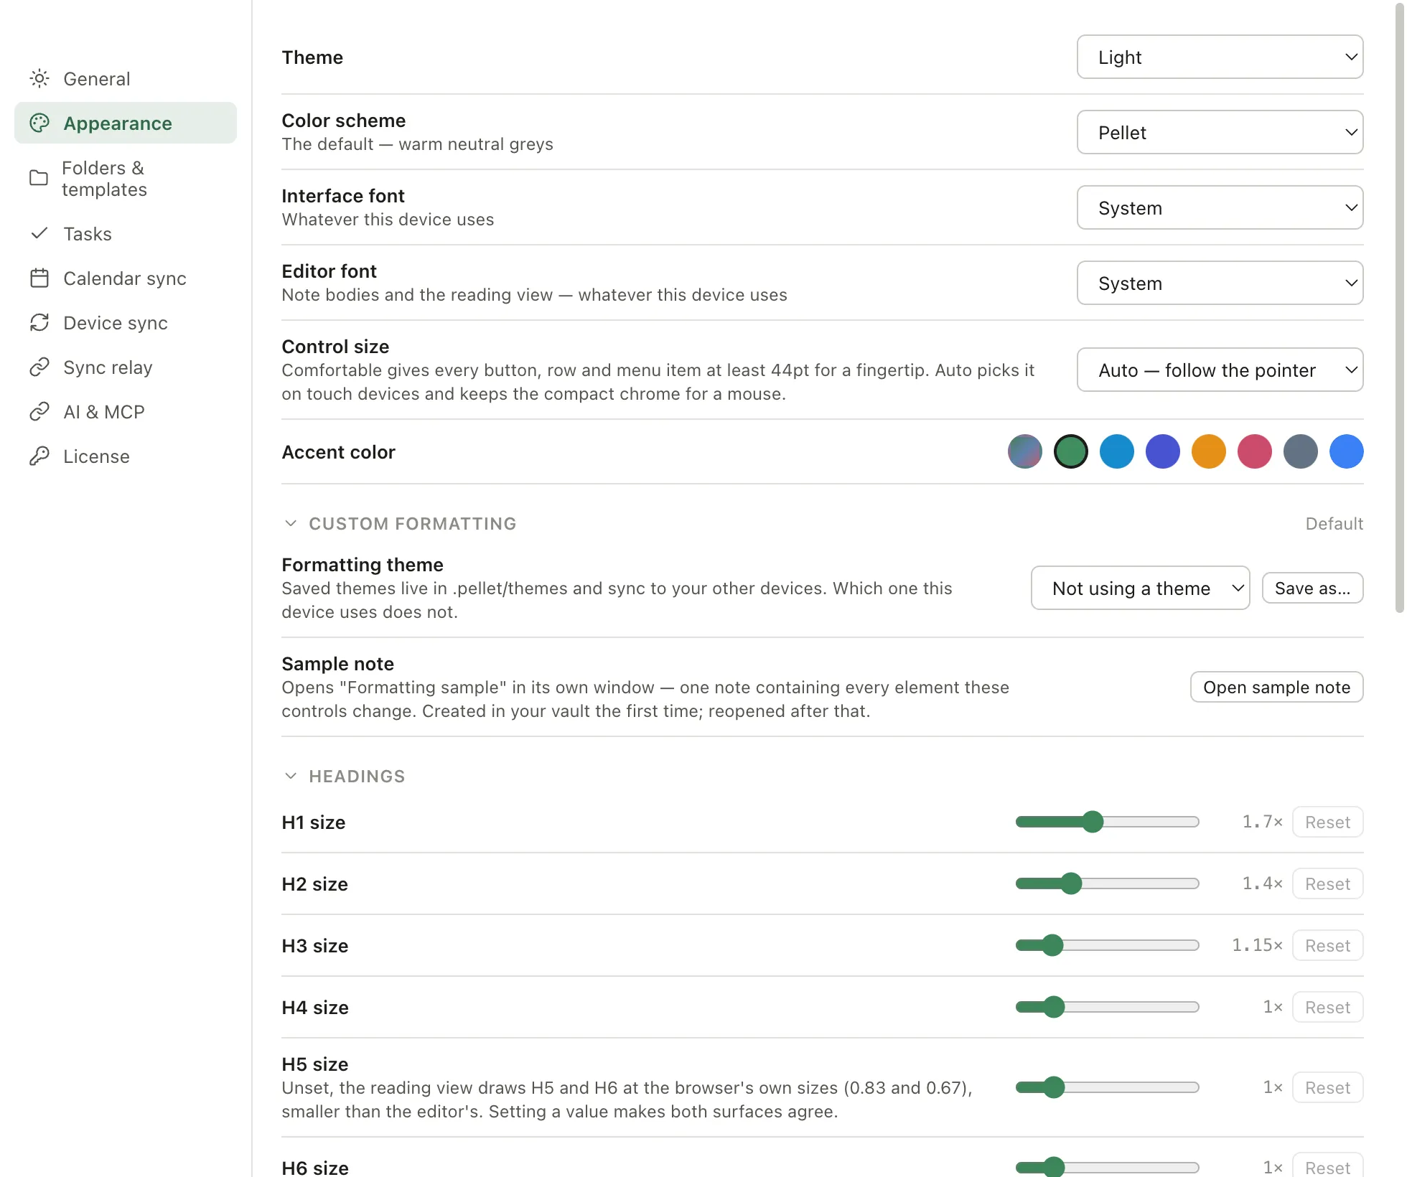The width and height of the screenshot is (1407, 1177).
Task: Click the General sun icon in sidebar
Action: 39,79
